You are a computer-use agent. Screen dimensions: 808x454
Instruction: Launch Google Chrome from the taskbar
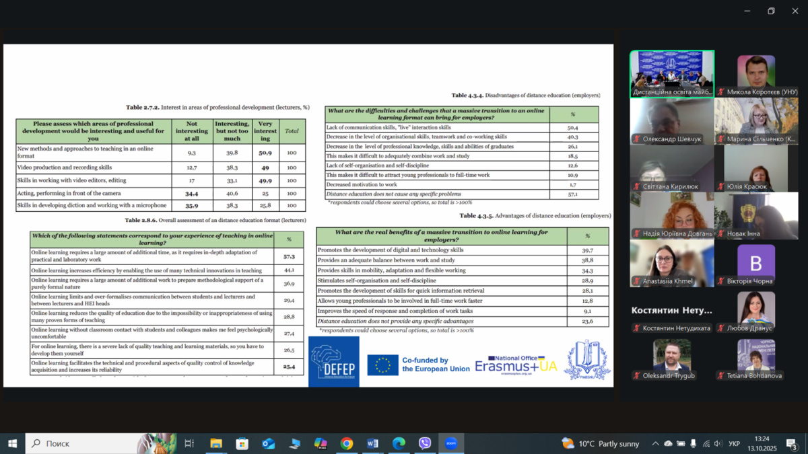(x=347, y=443)
